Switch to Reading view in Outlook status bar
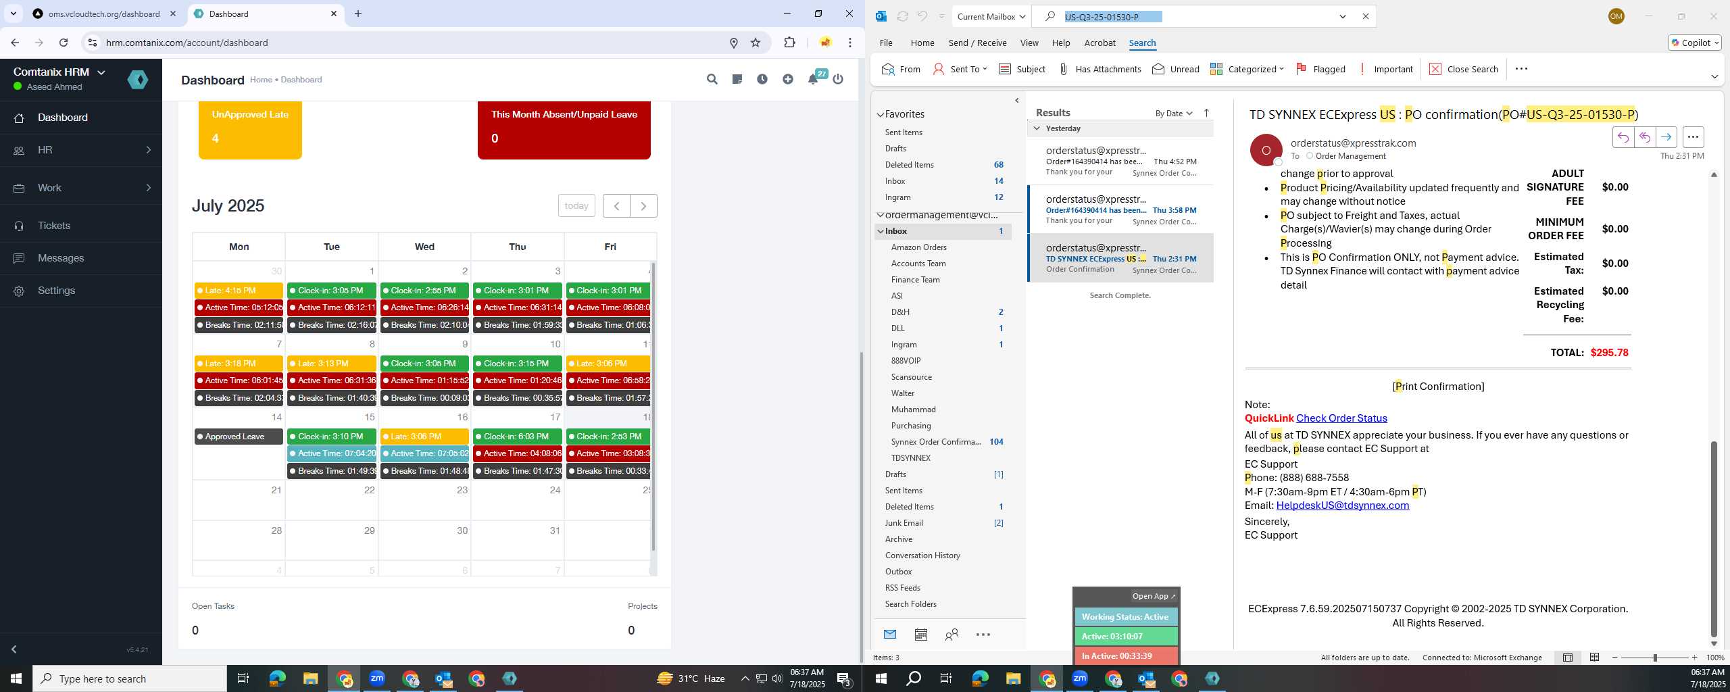The width and height of the screenshot is (1730, 692). [1594, 658]
